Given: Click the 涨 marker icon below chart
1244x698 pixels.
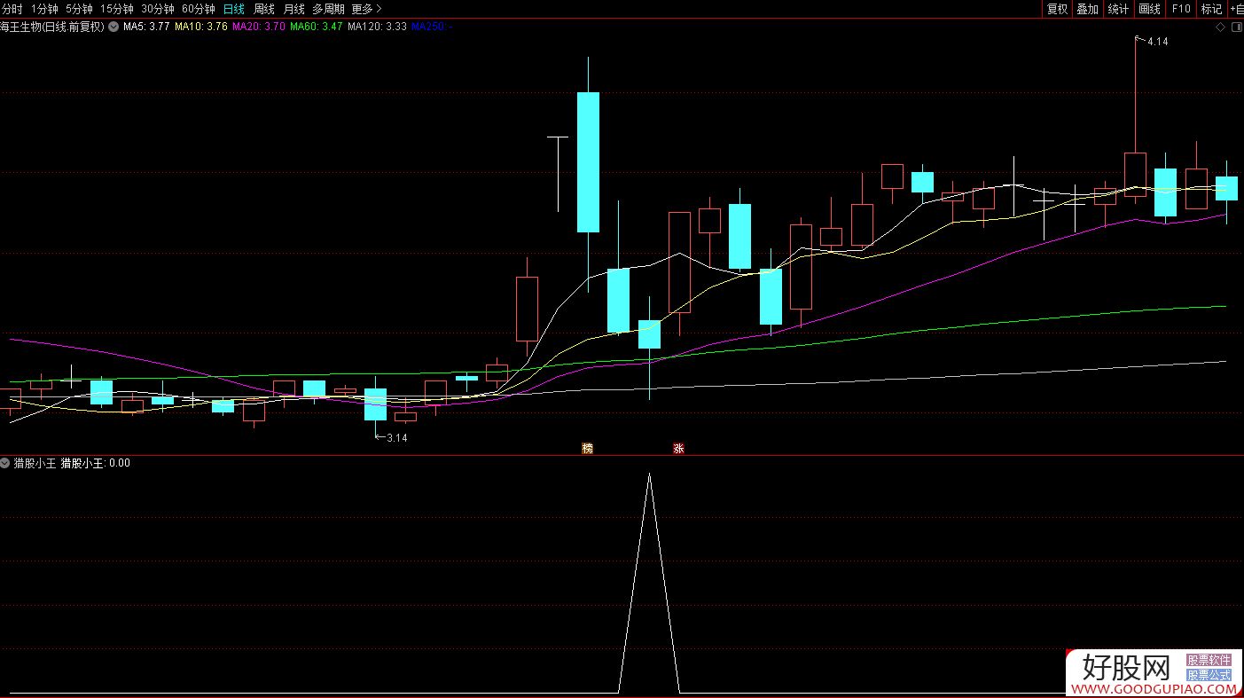Looking at the screenshot, I should tap(678, 449).
